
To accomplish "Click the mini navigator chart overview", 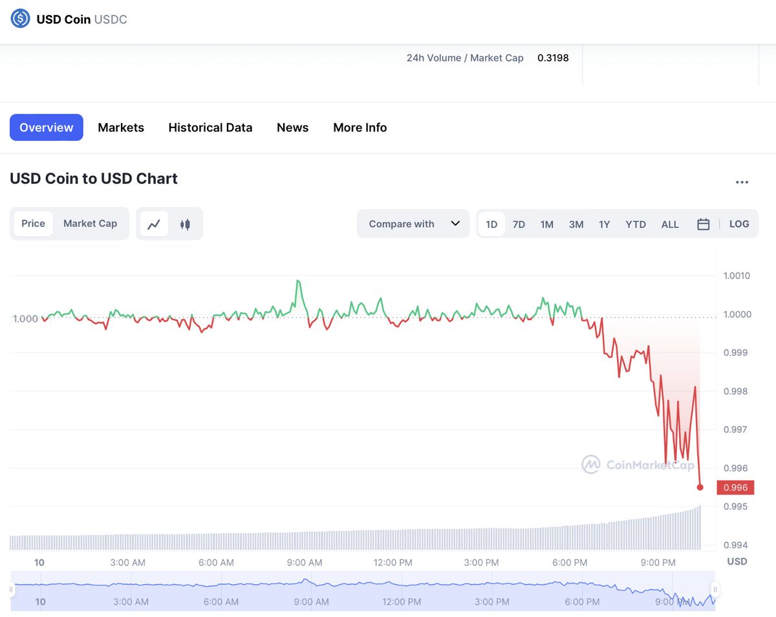I will 363,590.
